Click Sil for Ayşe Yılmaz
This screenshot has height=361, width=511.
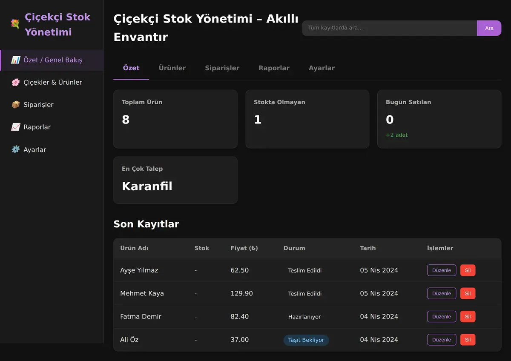pos(468,270)
